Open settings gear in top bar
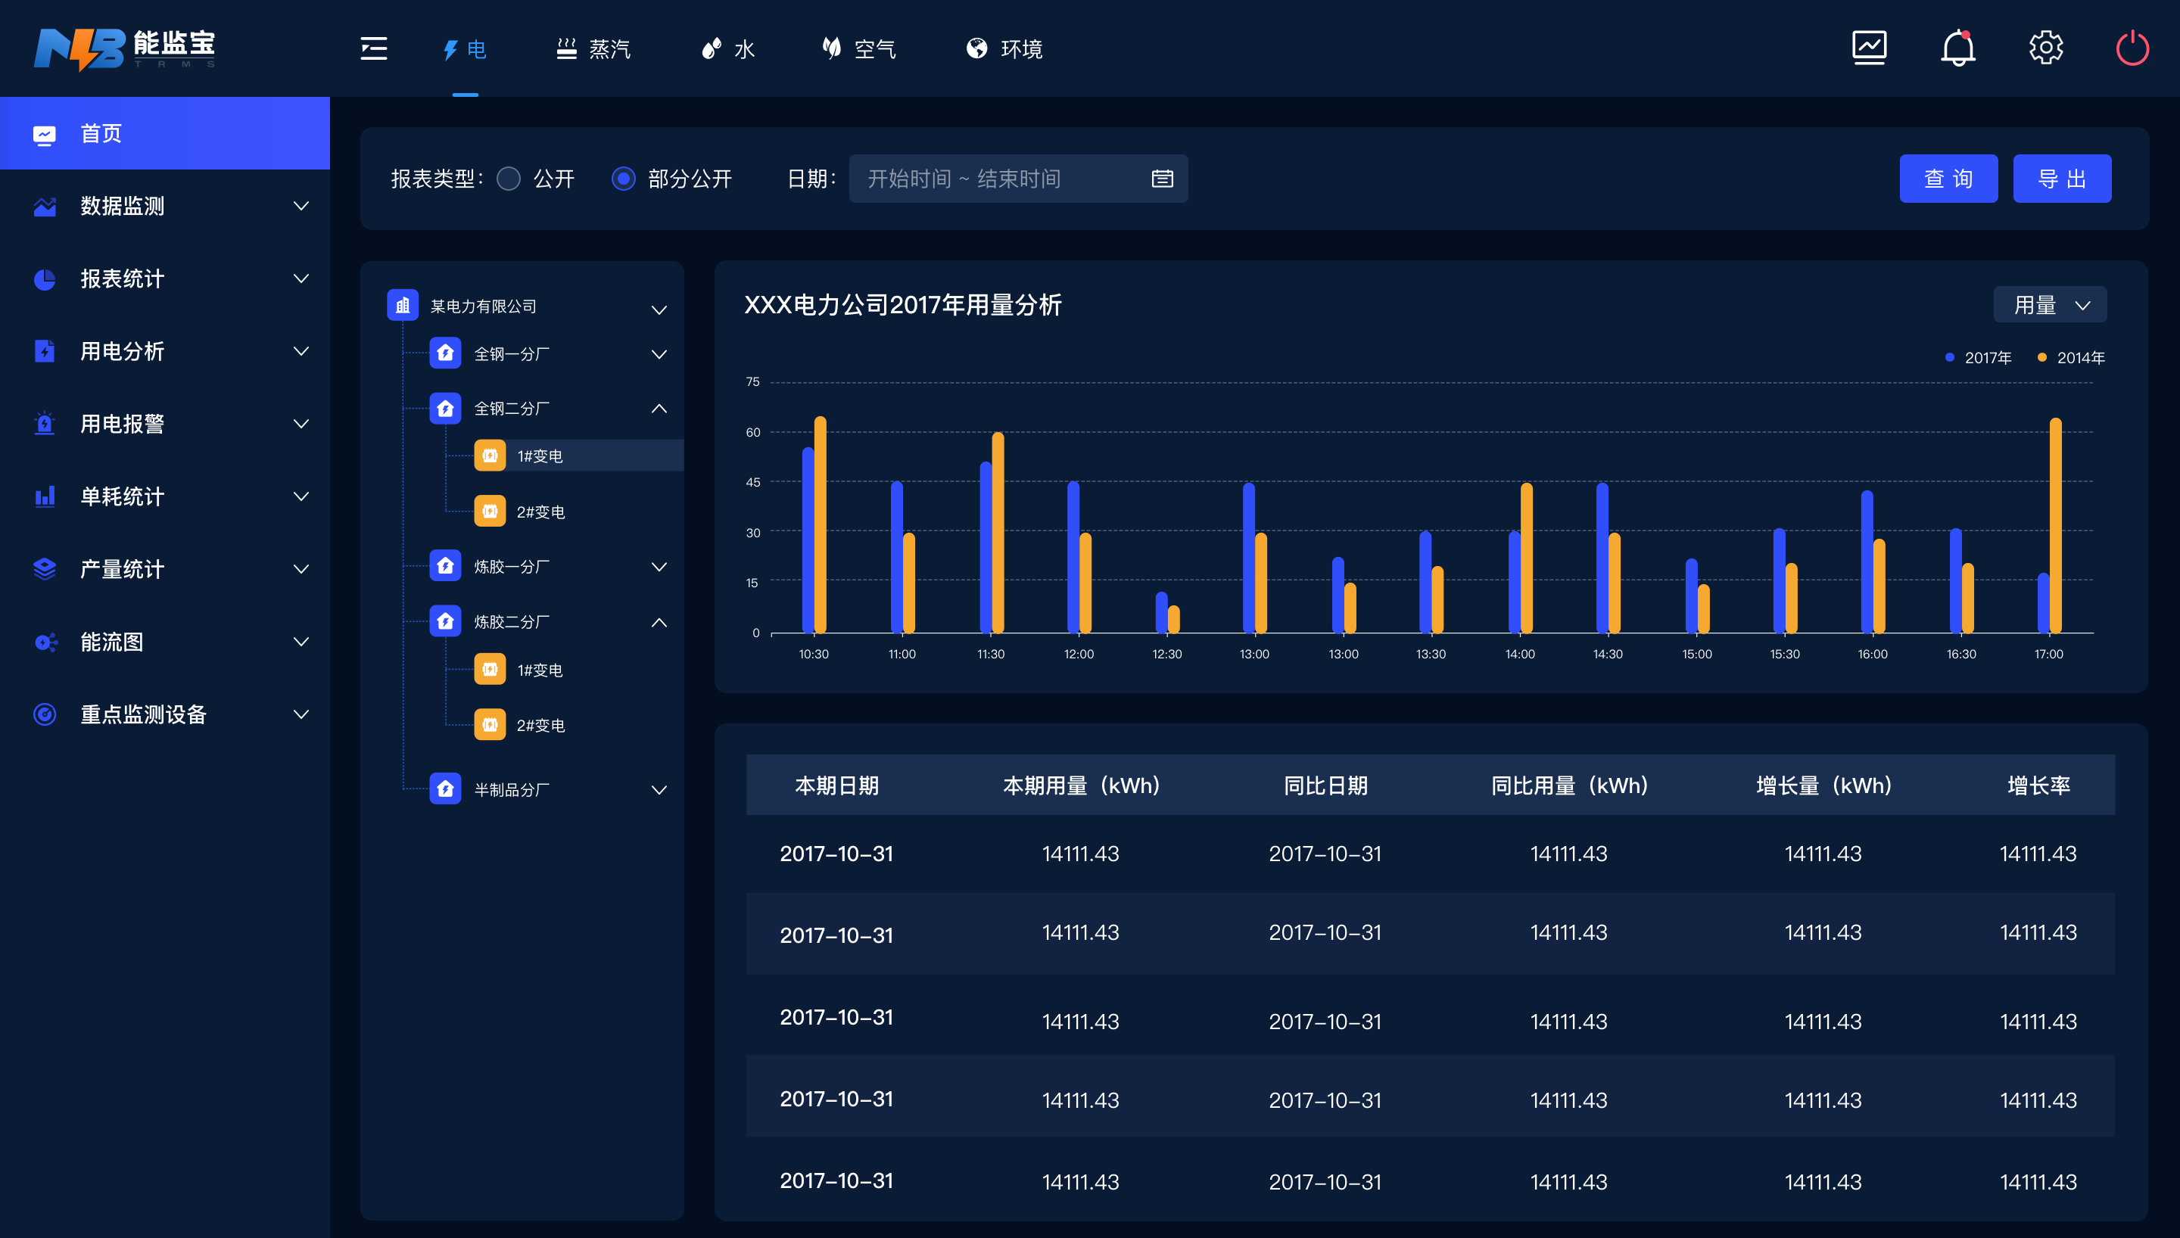The width and height of the screenshot is (2180, 1238). click(x=2046, y=48)
